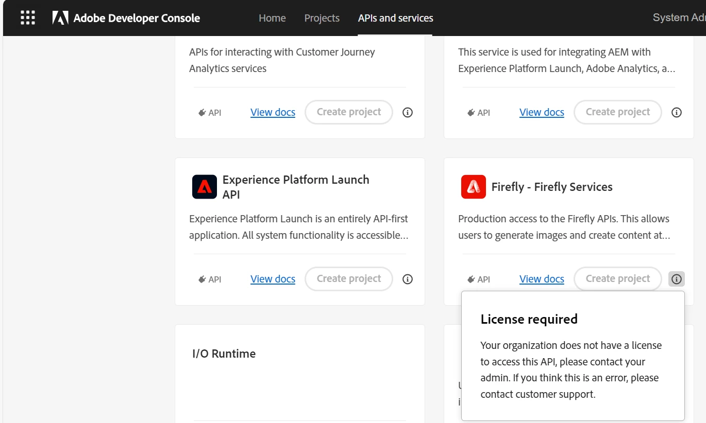Viewport: 706px width, 423px height.
Task: Click API plug icon on Launch card
Action: [202, 279]
